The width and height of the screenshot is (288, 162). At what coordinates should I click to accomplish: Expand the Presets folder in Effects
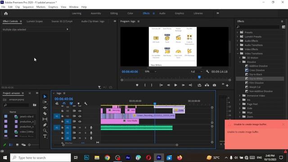(238, 32)
